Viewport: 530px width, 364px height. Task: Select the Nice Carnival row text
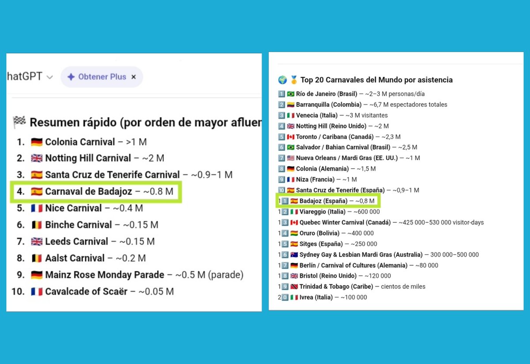pyautogui.click(x=94, y=208)
